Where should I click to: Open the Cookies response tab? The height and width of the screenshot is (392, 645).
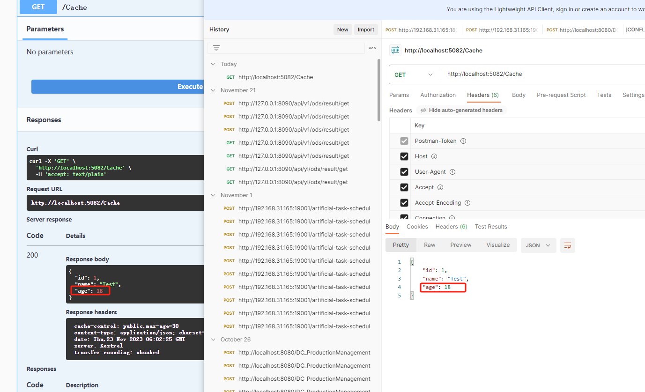point(417,227)
